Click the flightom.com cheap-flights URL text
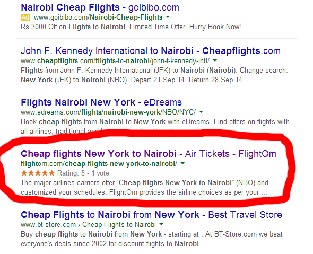313x254 pixels. [x=99, y=164]
